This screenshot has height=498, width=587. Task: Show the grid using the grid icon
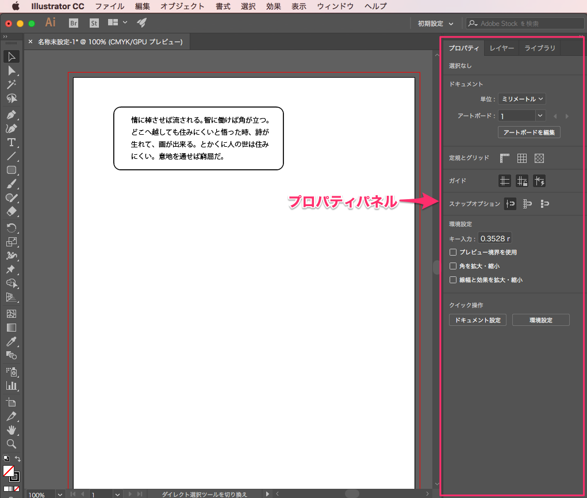coord(522,158)
